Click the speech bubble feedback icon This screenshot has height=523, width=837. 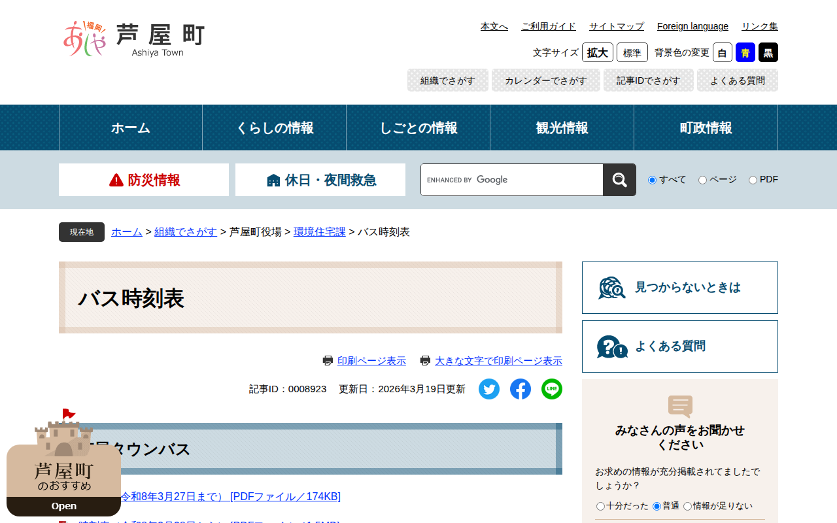point(680,407)
